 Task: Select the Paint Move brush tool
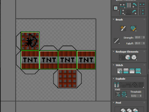click(123, 28)
